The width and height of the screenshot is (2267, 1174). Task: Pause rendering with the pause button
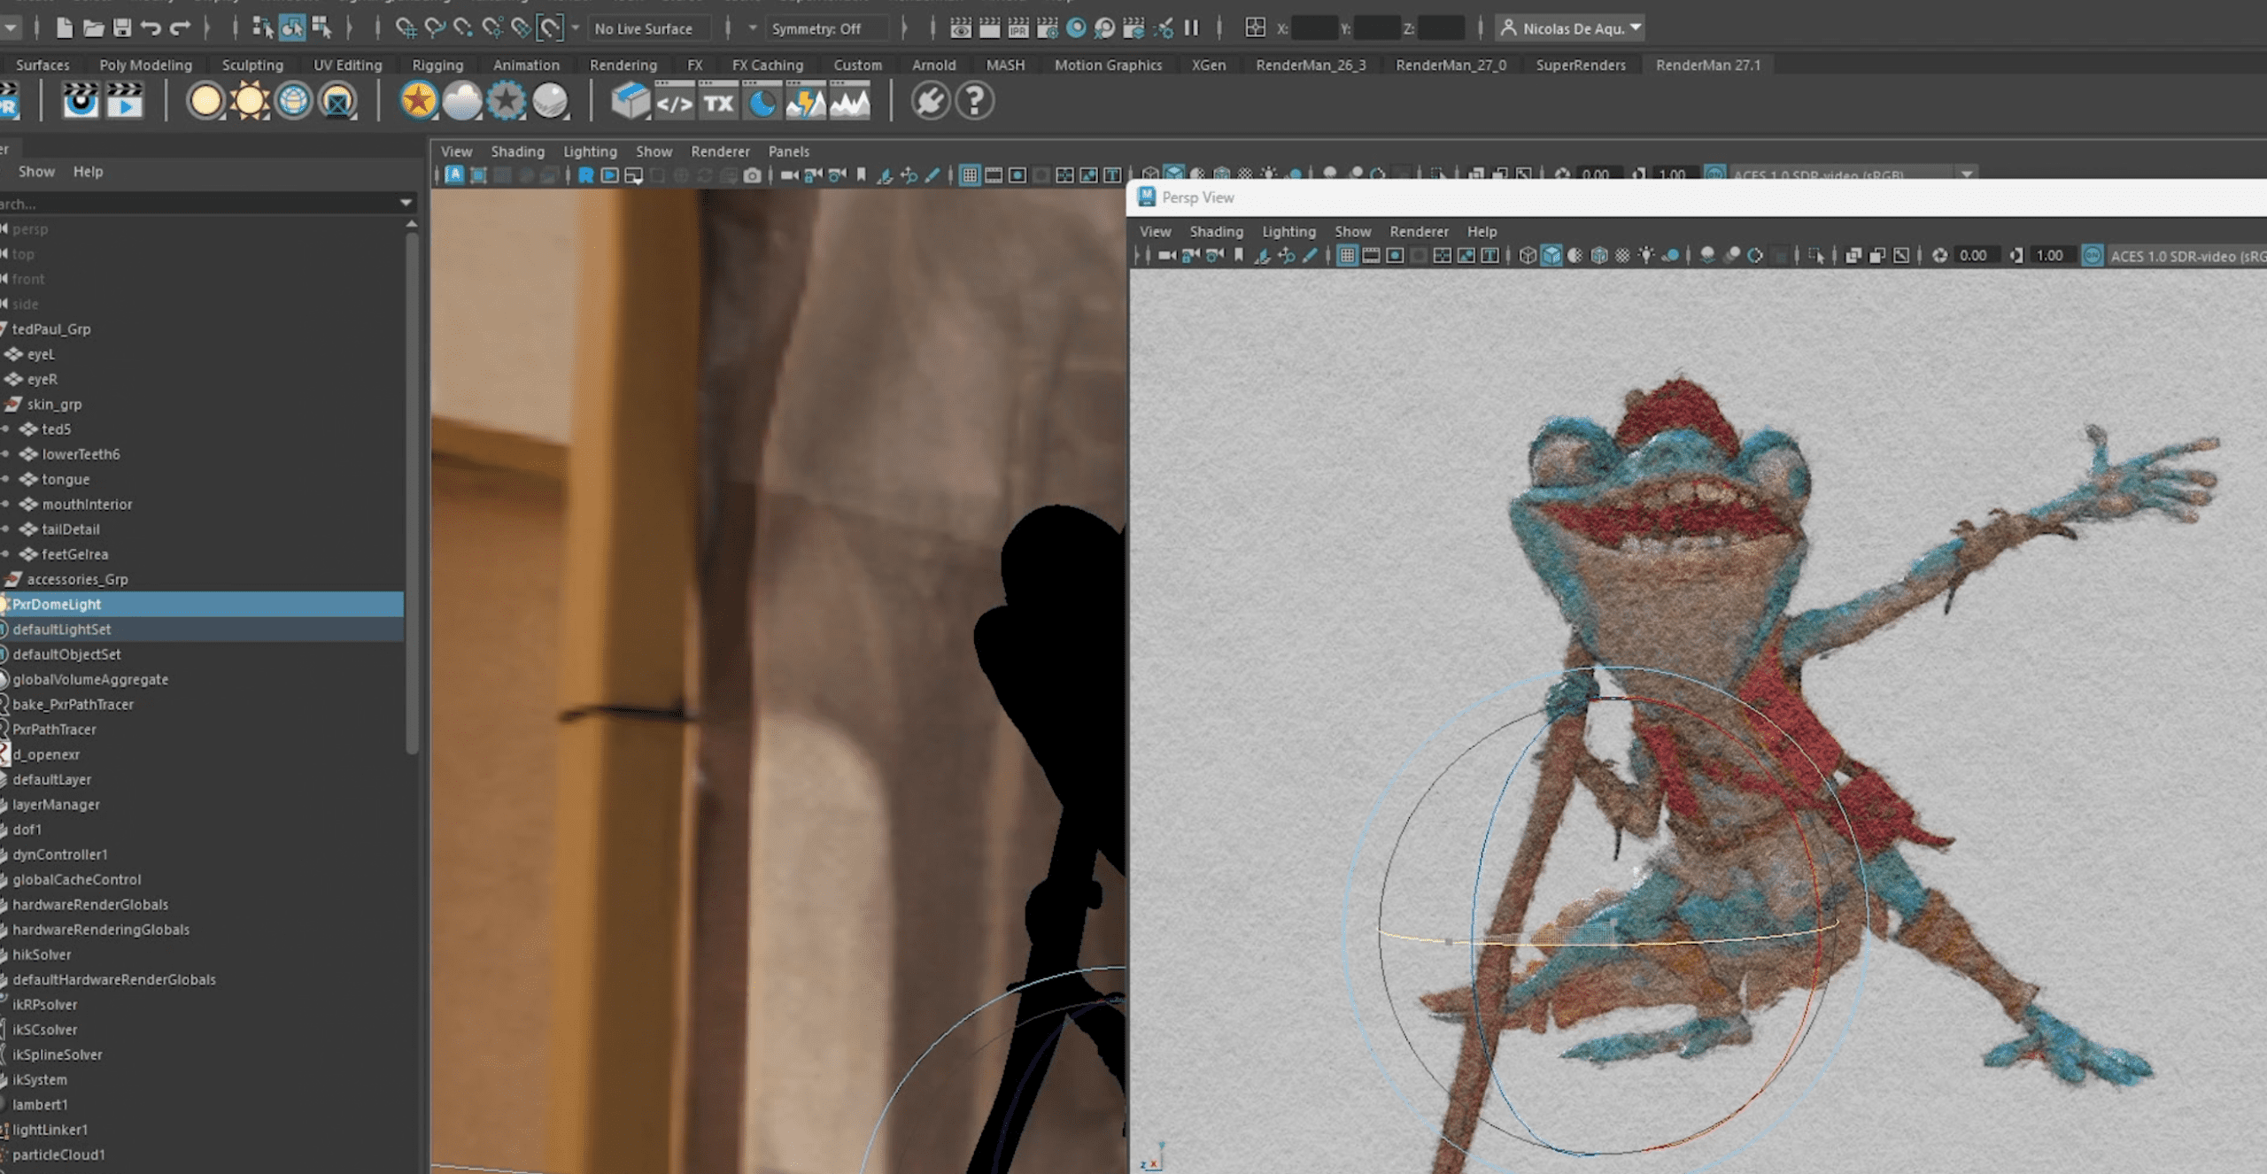point(1191,27)
